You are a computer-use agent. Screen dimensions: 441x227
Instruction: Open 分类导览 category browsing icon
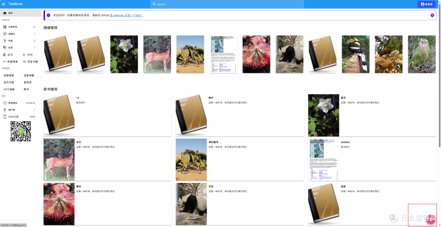click(x=5, y=27)
